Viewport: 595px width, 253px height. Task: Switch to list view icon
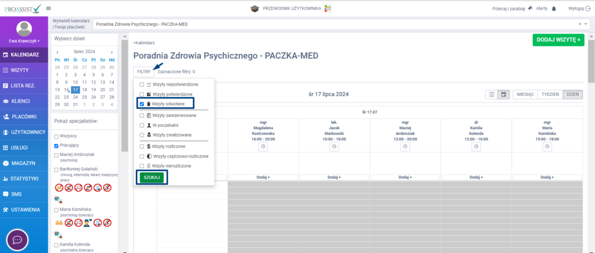[492, 94]
